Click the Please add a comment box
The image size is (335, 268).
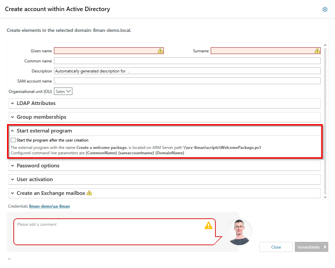[107, 231]
